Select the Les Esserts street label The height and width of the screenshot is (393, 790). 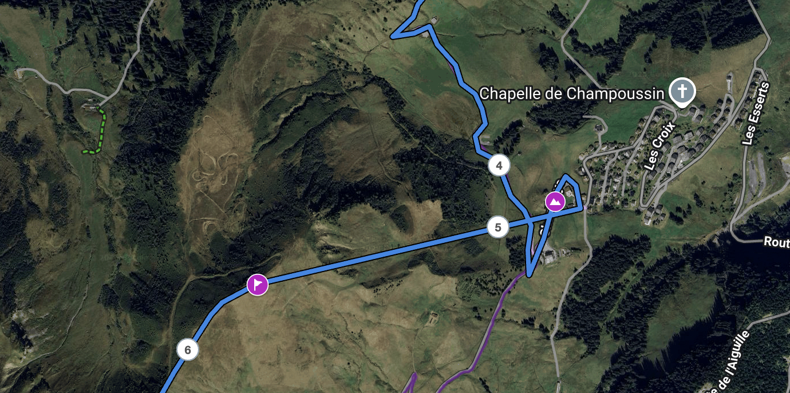pyautogui.click(x=756, y=113)
